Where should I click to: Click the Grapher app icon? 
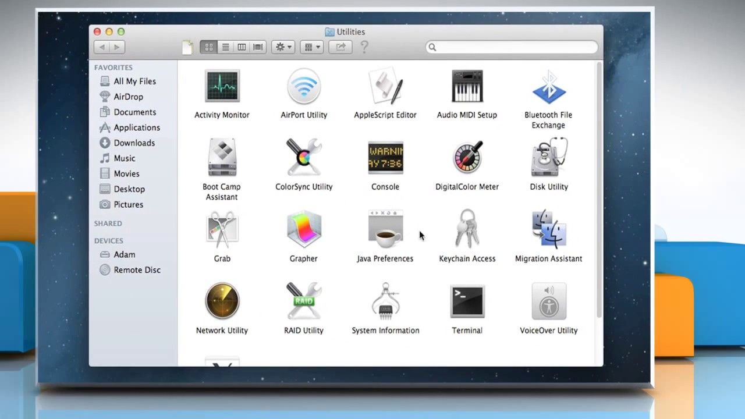[304, 230]
